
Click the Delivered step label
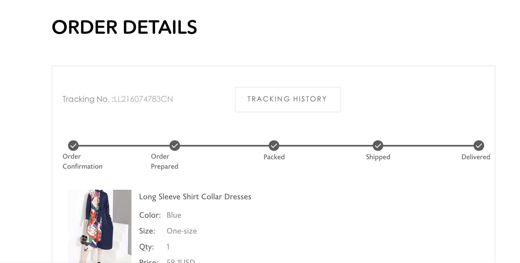[x=476, y=157]
